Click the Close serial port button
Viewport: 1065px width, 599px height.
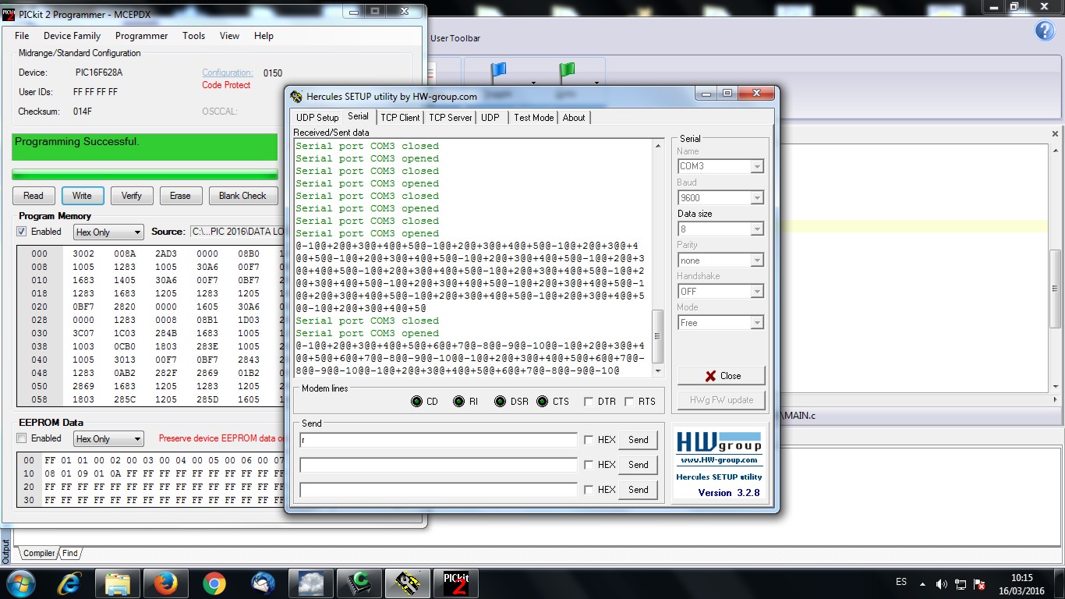pos(721,375)
